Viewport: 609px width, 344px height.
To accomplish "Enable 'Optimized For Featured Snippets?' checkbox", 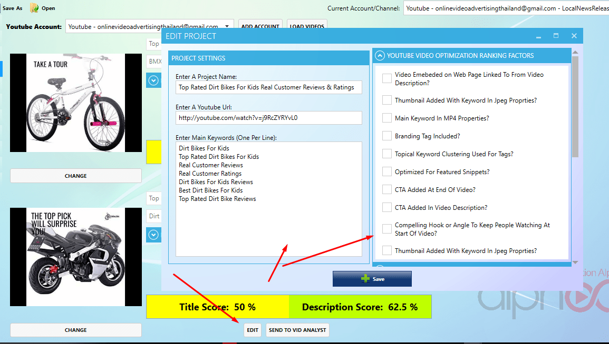I will pyautogui.click(x=387, y=172).
